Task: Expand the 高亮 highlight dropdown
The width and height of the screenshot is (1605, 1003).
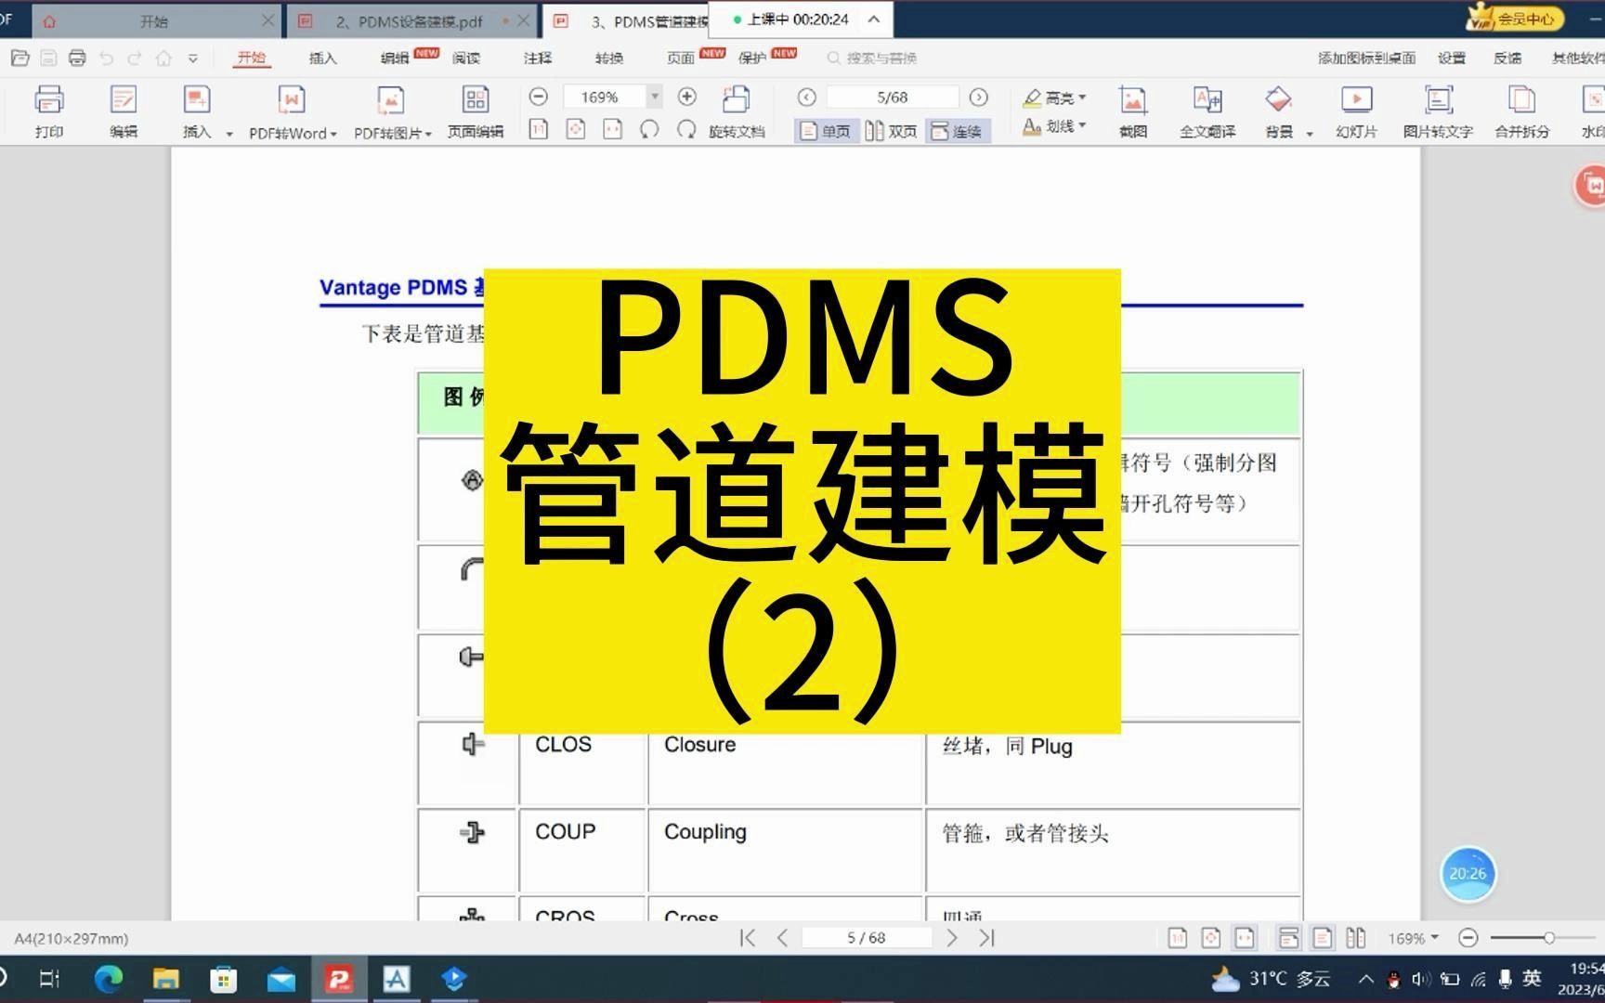Action: (x=1082, y=98)
